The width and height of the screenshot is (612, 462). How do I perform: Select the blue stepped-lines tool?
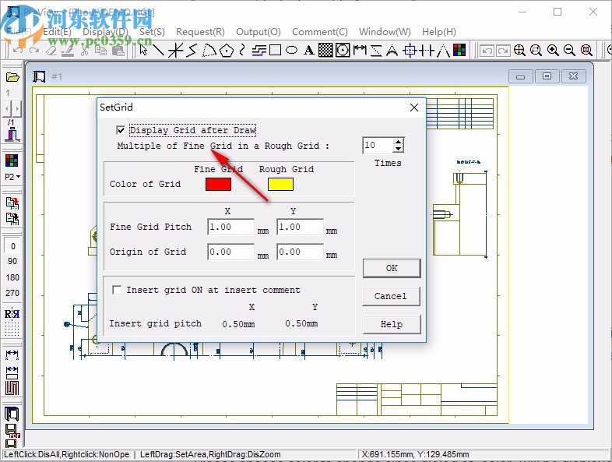click(x=259, y=50)
